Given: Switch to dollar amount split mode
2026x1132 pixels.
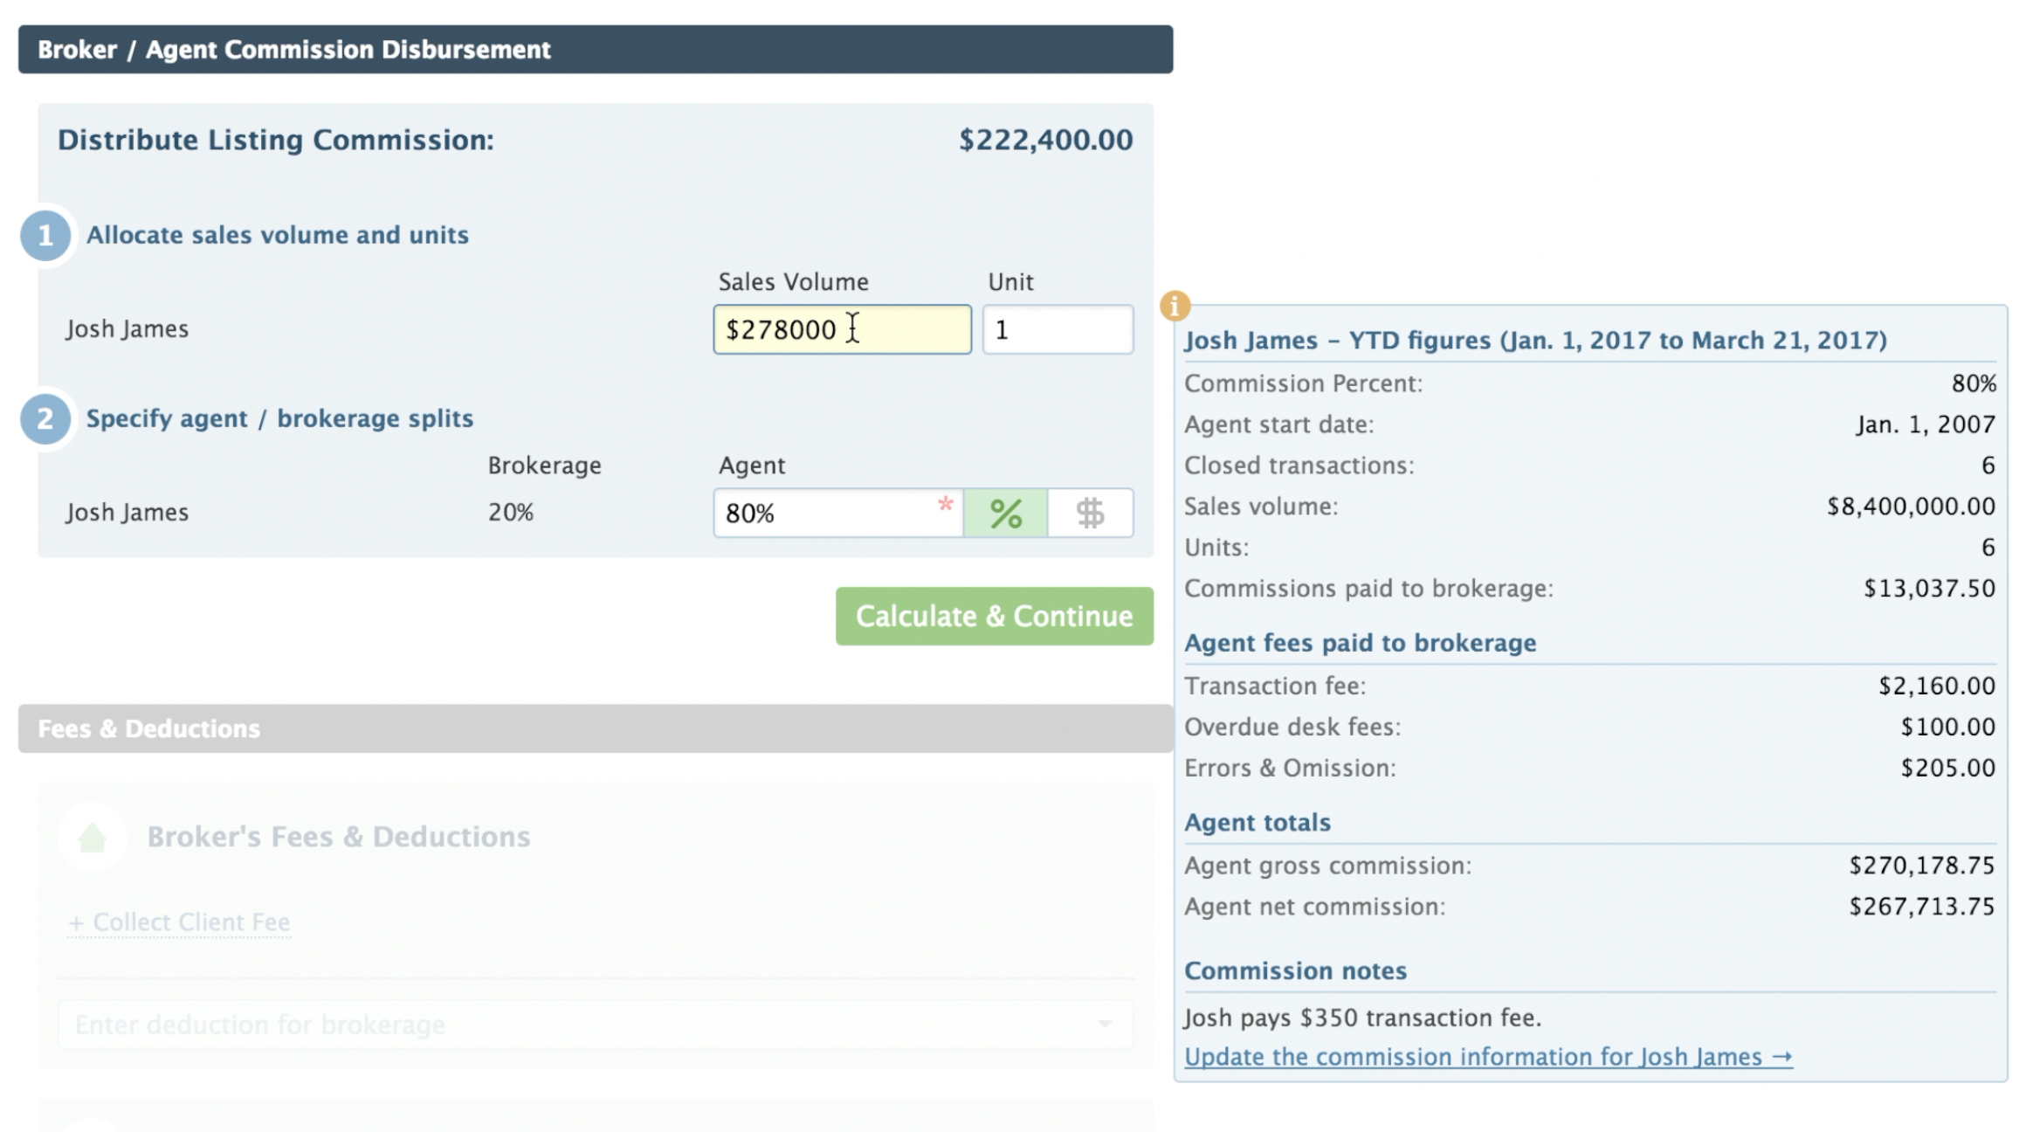Looking at the screenshot, I should [1090, 513].
